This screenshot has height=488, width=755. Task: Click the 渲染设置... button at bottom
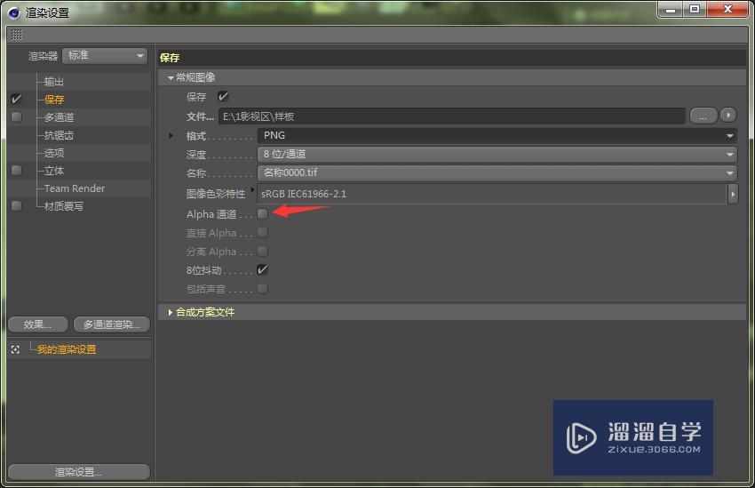(79, 472)
